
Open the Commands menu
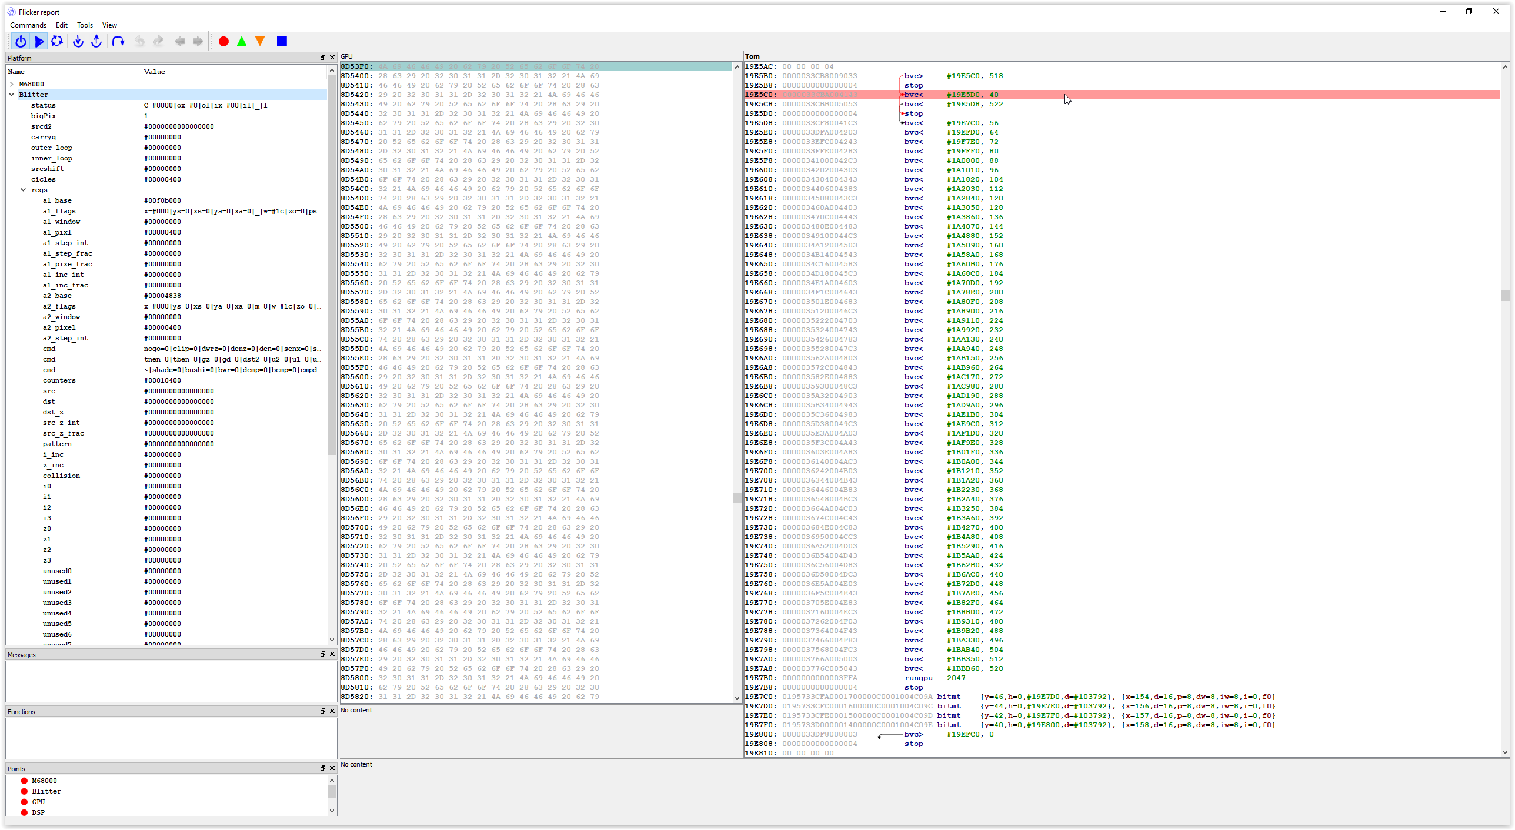[28, 25]
